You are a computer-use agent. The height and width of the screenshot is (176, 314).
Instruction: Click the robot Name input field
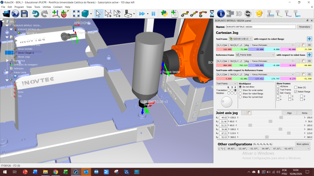click(x=261, y=27)
